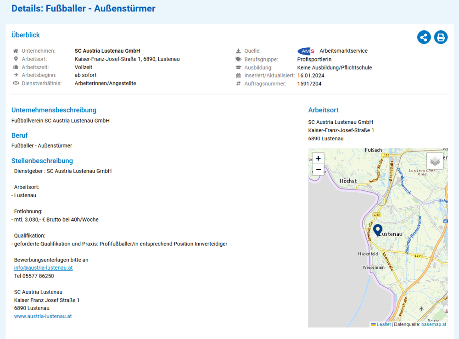Open the Leaflet attribution link
The height and width of the screenshot is (339, 459).
tap(383, 324)
